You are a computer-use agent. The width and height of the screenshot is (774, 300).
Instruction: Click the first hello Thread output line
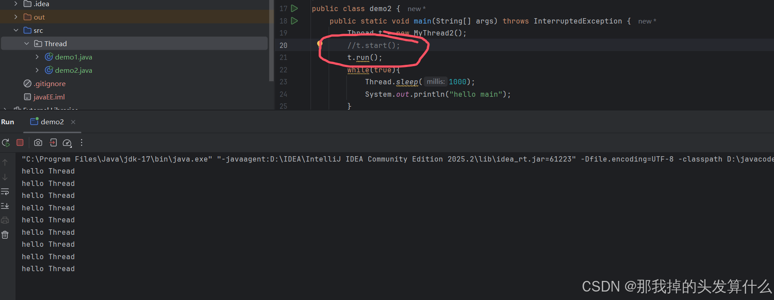tap(48, 171)
